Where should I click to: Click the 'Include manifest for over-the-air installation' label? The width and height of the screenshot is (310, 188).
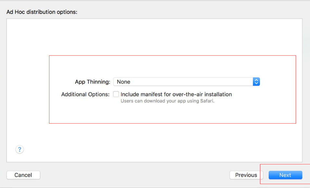(x=176, y=94)
